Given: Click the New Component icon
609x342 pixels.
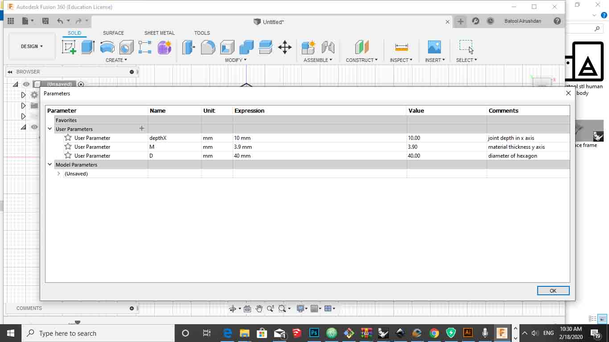Looking at the screenshot, I should click(309, 47).
